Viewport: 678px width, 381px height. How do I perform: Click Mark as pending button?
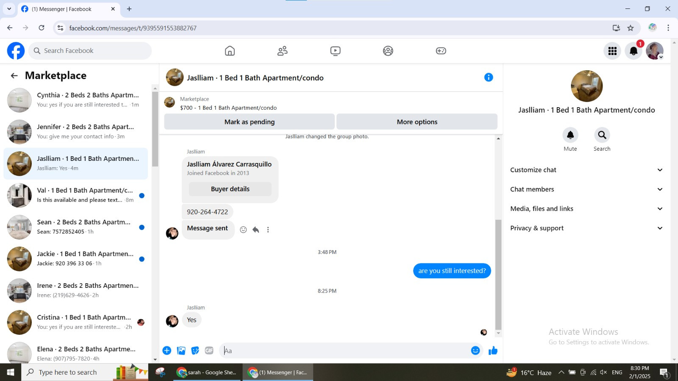[x=250, y=122]
